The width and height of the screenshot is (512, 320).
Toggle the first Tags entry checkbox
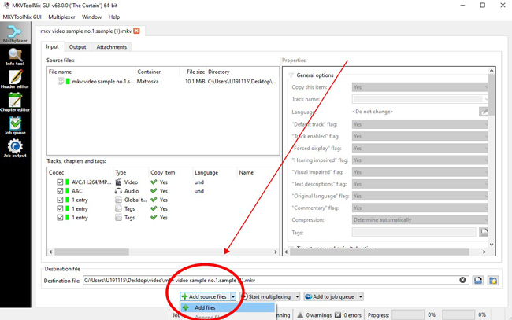pyautogui.click(x=60, y=208)
